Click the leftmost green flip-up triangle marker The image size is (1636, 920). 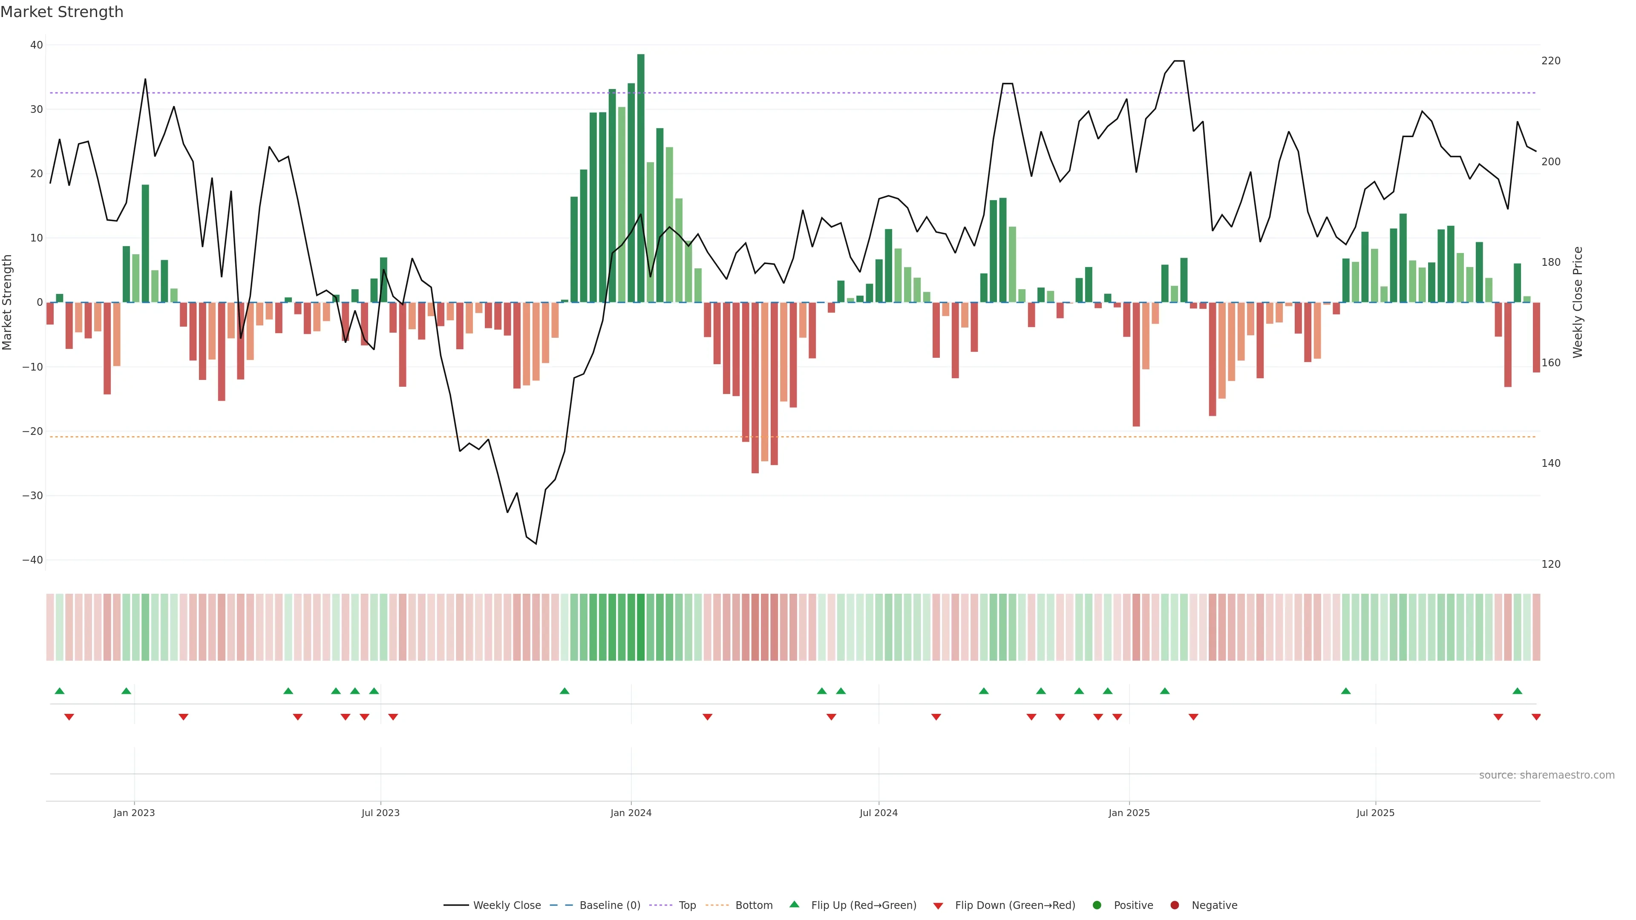point(60,691)
